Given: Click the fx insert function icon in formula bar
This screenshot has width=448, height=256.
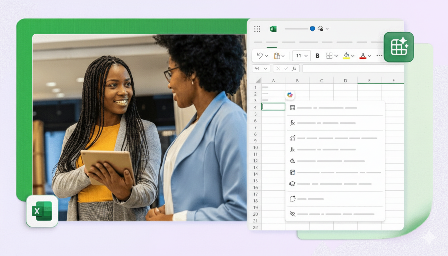Looking at the screenshot, I should pyautogui.click(x=294, y=68).
